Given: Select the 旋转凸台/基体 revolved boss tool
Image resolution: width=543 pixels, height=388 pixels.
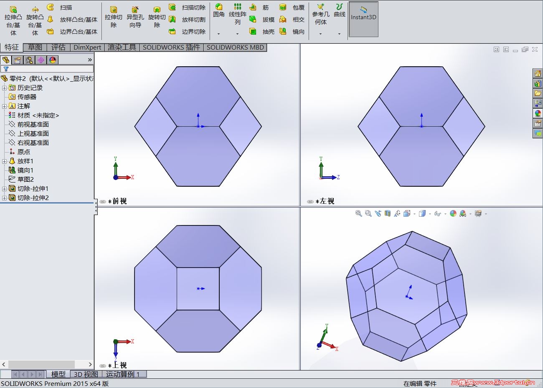Looking at the screenshot, I should (x=35, y=20).
